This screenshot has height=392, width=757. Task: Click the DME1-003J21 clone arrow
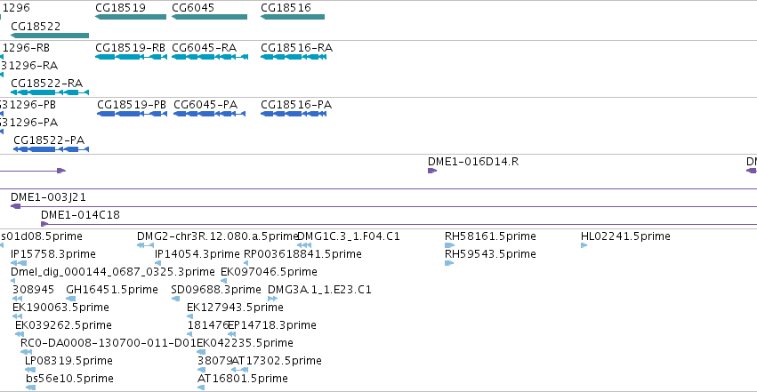pos(15,206)
